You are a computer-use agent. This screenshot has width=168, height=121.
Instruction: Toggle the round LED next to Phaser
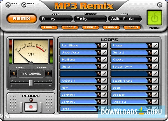[150, 45]
